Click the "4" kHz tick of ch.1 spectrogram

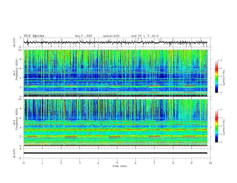coord(21,78)
